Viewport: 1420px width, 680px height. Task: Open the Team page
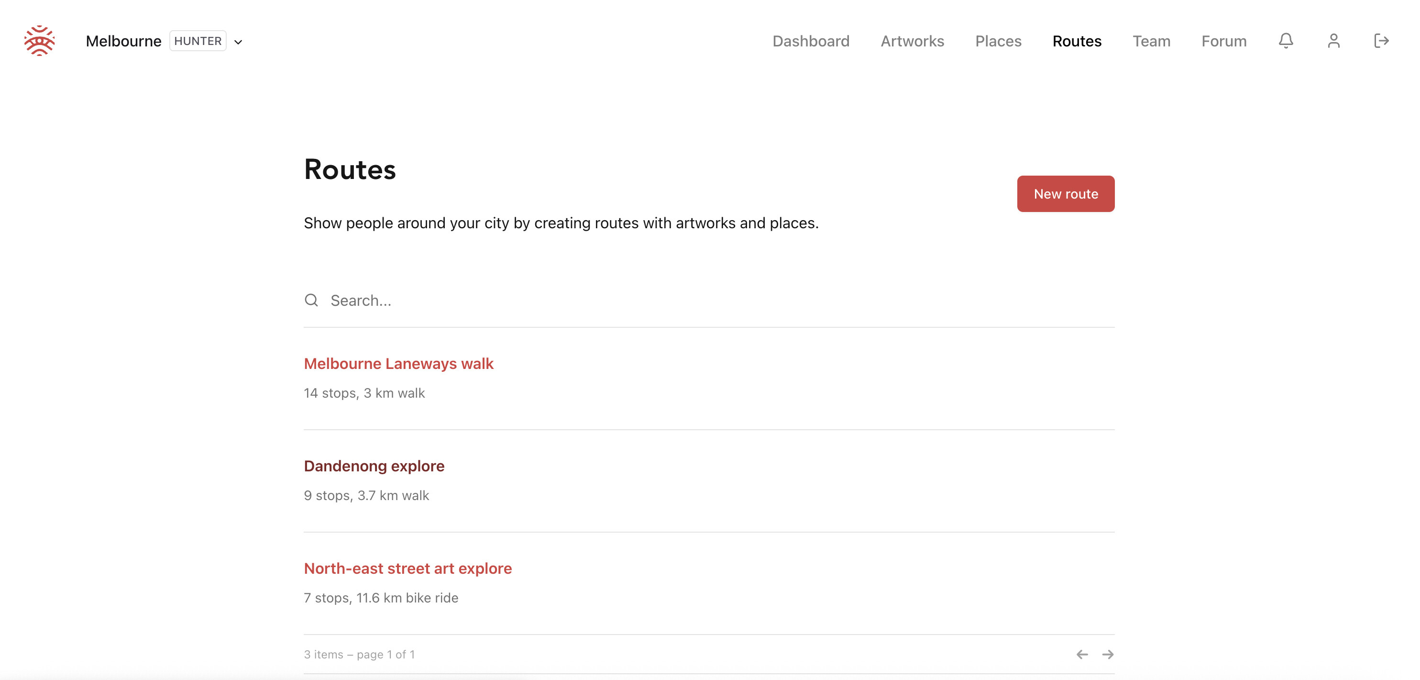[1152, 41]
